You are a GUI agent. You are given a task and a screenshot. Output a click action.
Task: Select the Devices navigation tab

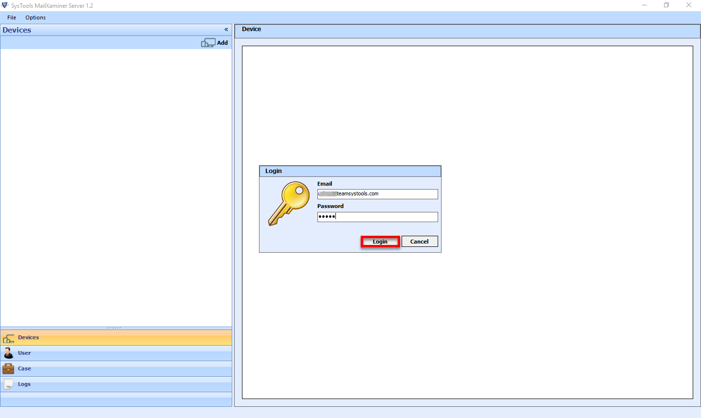click(x=116, y=338)
